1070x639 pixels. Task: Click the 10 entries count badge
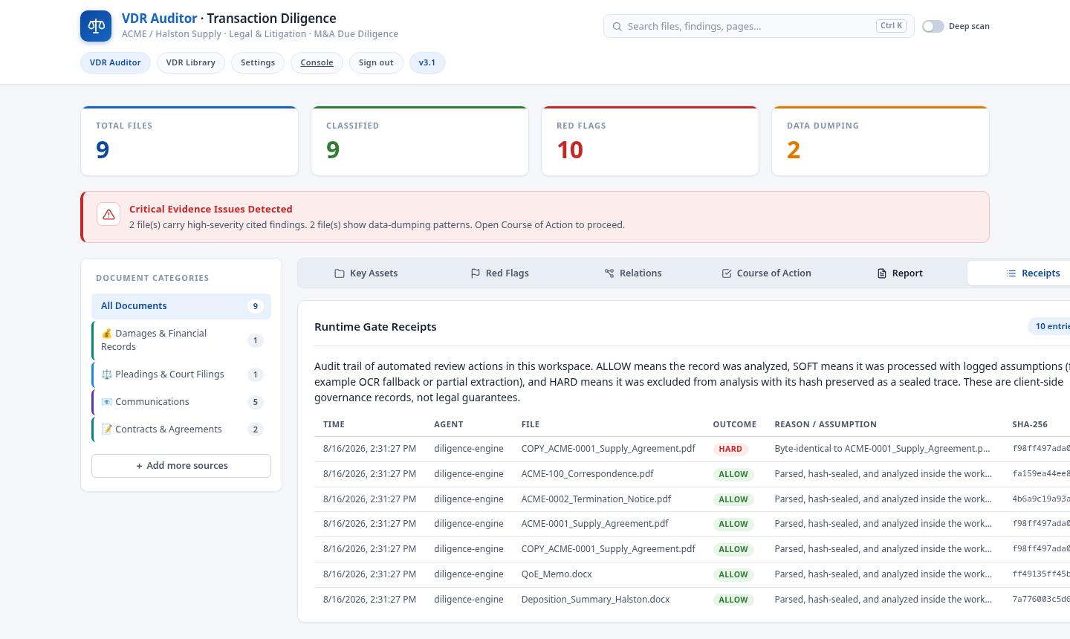1049,326
